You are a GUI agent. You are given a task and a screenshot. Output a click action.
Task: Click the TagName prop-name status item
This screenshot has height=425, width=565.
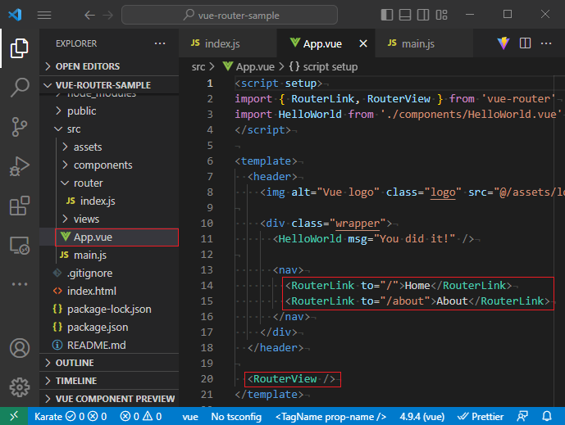click(330, 416)
